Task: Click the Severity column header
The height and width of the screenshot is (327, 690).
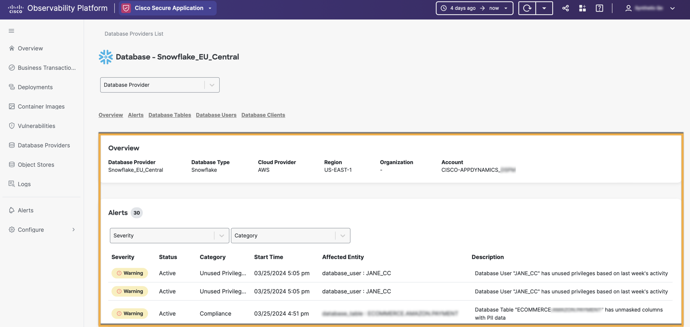Action: [x=123, y=257]
